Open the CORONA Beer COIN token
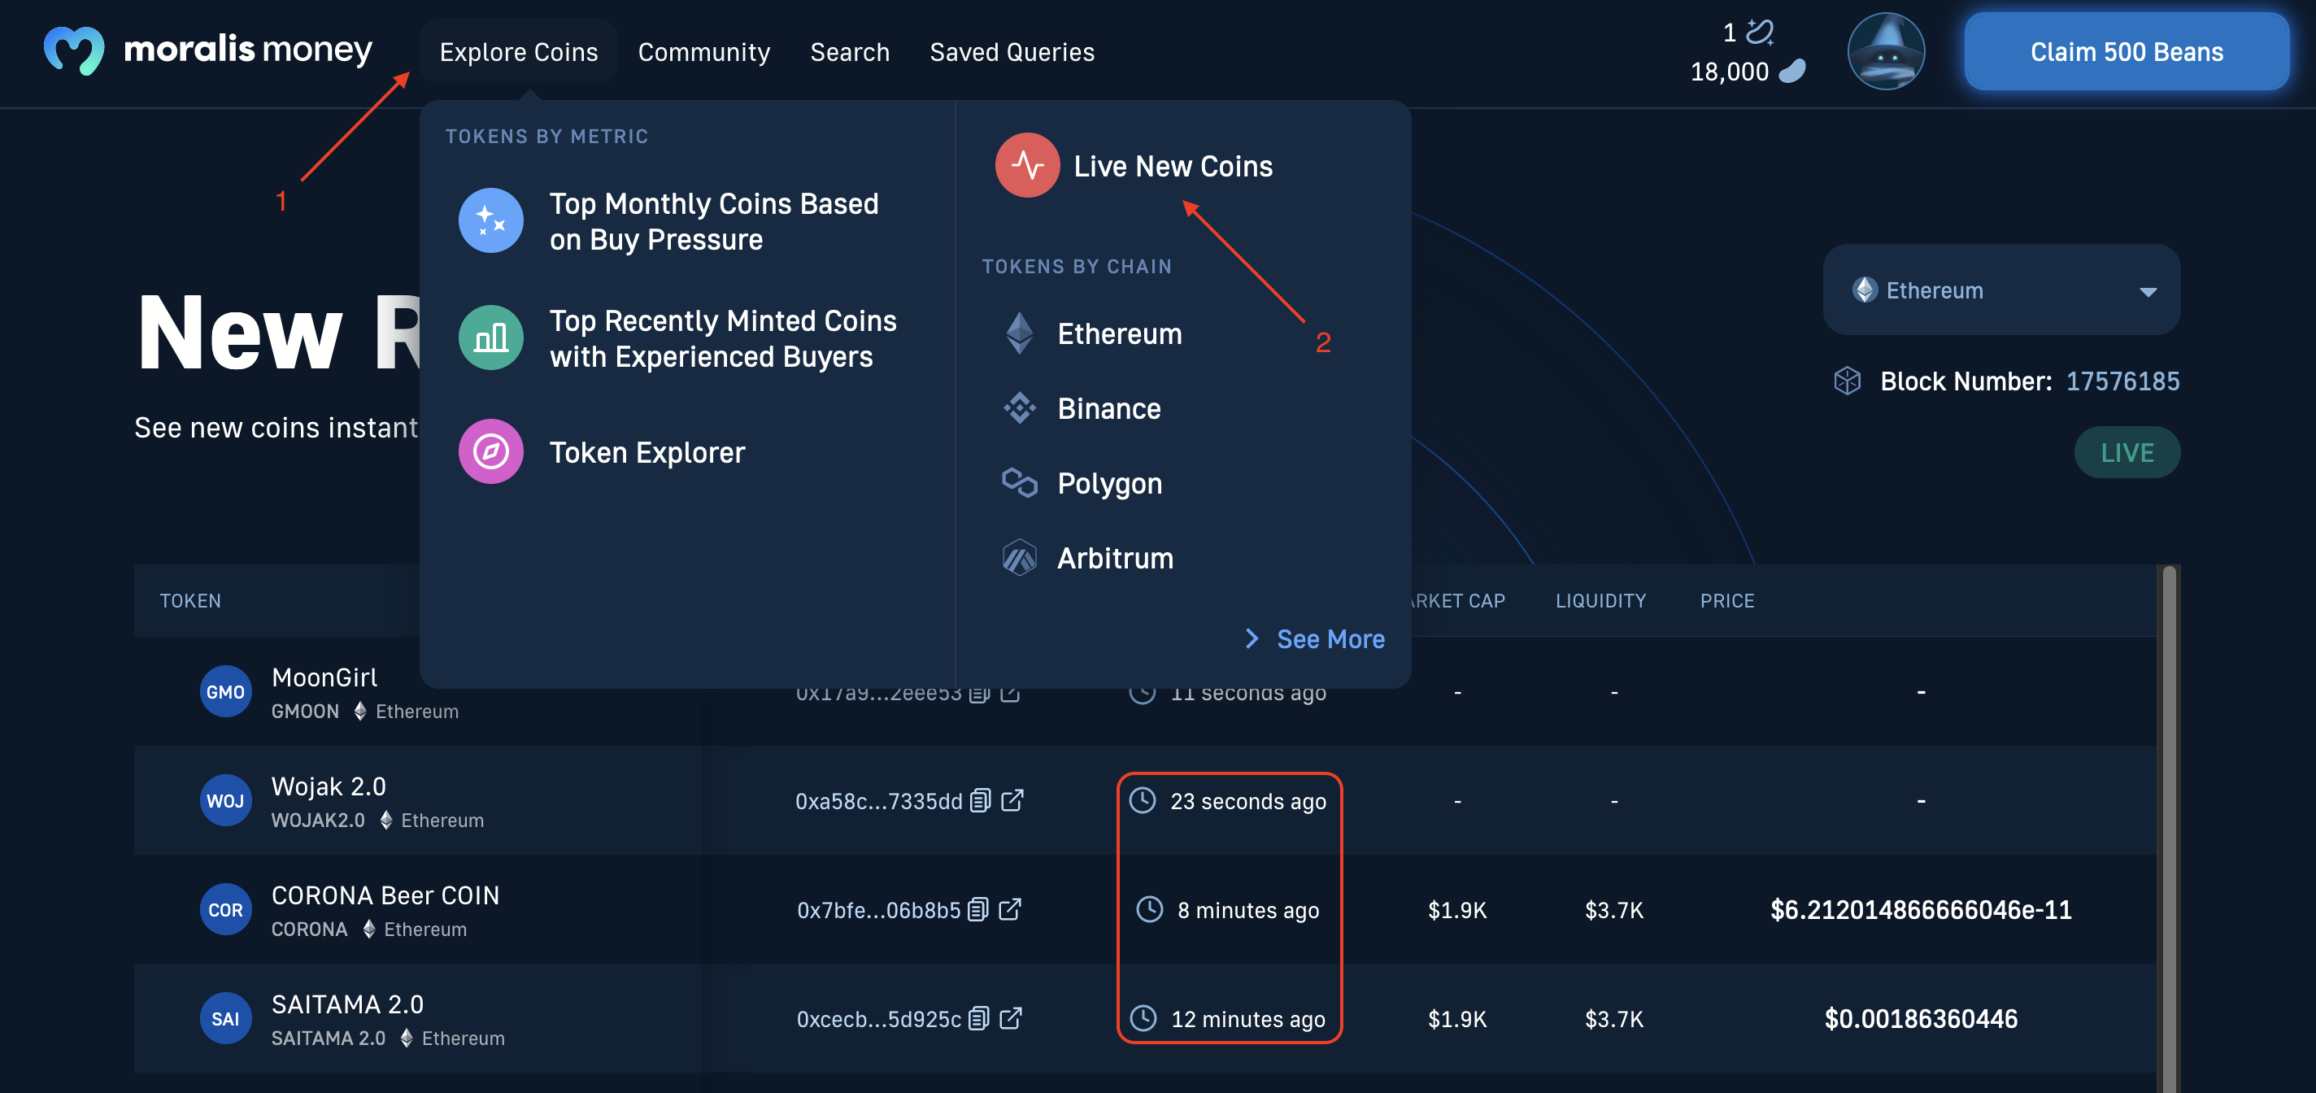The image size is (2316, 1093). click(x=385, y=895)
